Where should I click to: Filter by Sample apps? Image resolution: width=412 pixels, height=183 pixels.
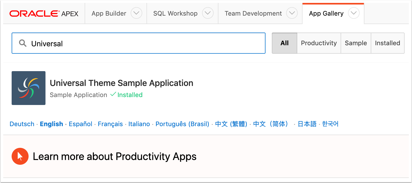click(356, 43)
